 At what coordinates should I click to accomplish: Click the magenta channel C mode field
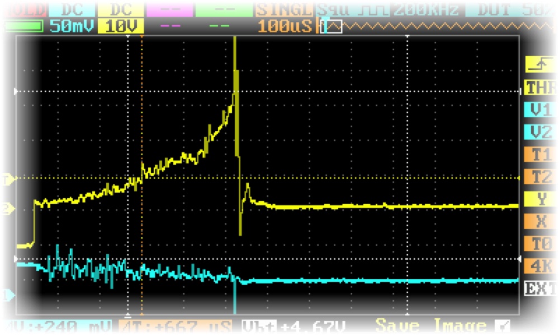click(169, 9)
